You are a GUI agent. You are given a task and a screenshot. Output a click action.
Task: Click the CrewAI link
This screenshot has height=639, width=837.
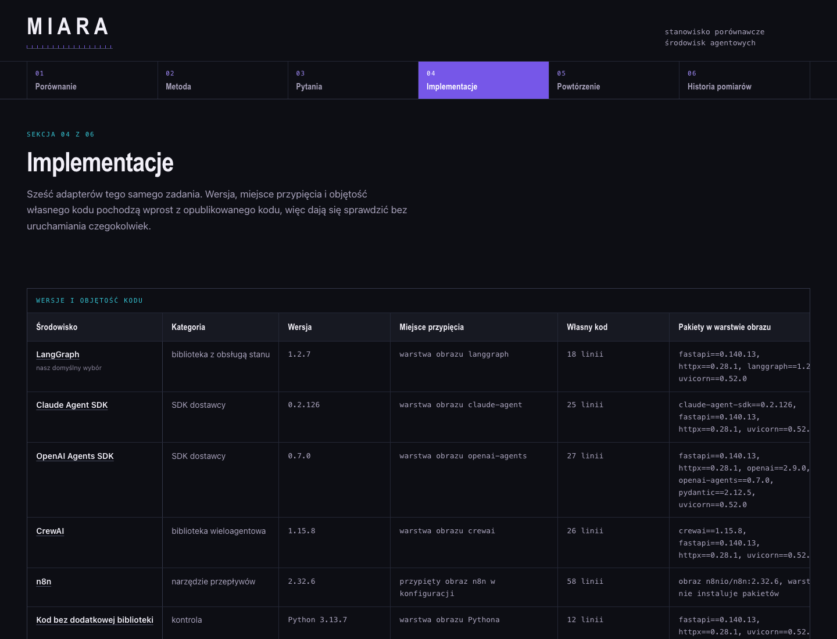tap(50, 531)
